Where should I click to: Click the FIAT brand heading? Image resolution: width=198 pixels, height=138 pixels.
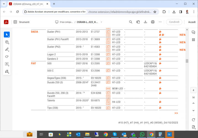click(33, 63)
